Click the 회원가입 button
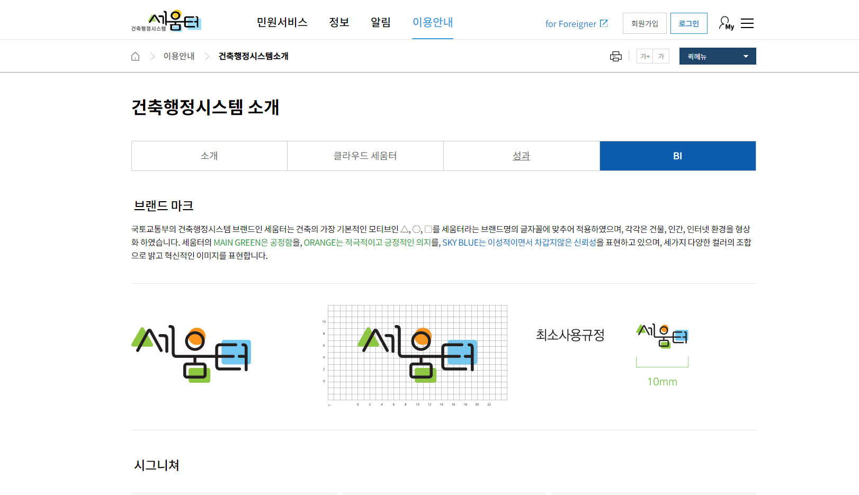This screenshot has height=495, width=859. [x=644, y=23]
